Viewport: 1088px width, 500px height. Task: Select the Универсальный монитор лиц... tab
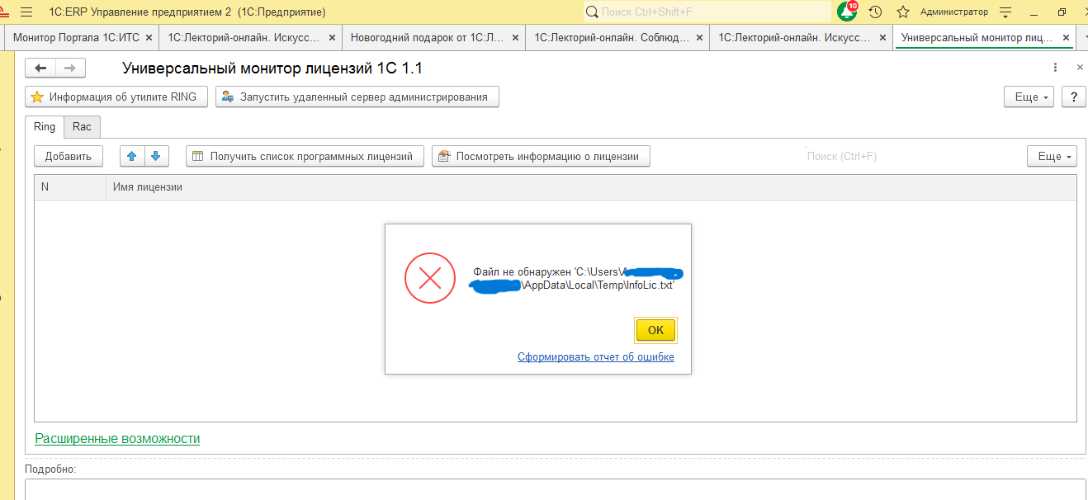pos(977,38)
